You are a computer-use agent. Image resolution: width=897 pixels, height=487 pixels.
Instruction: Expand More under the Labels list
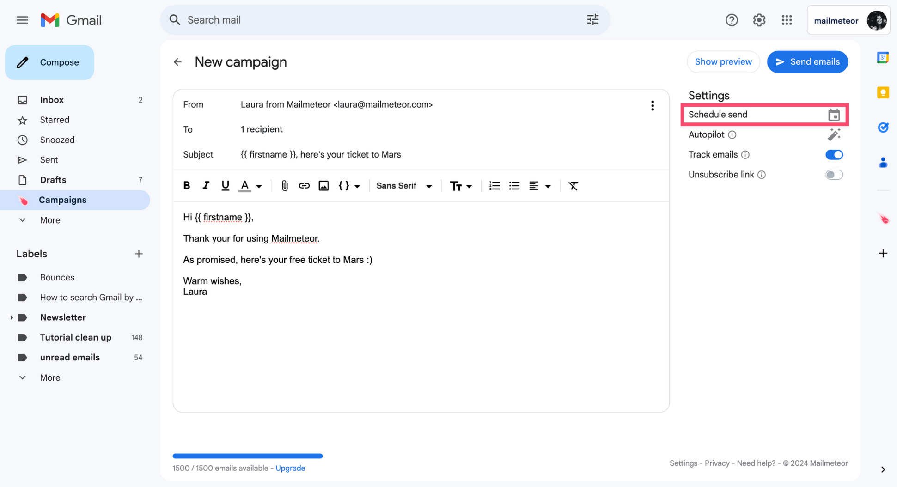pos(50,378)
